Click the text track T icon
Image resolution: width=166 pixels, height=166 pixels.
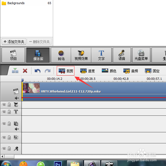pyautogui.click(x=16, y=112)
